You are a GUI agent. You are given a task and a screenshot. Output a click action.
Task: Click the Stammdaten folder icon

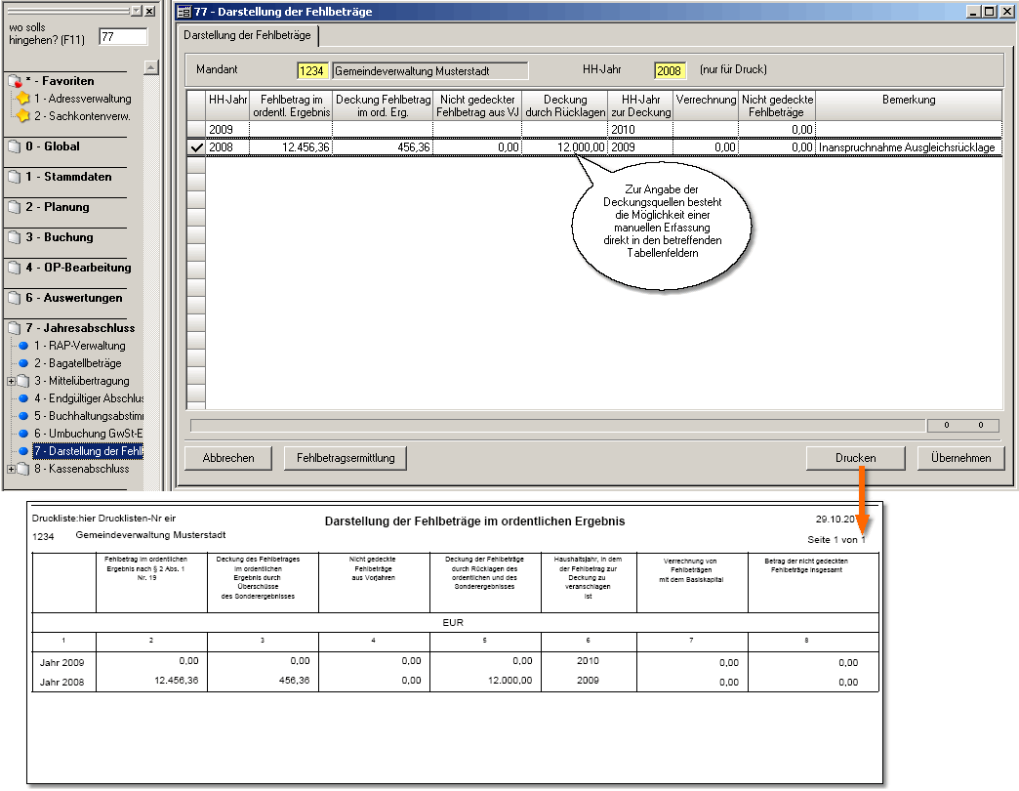(x=14, y=178)
